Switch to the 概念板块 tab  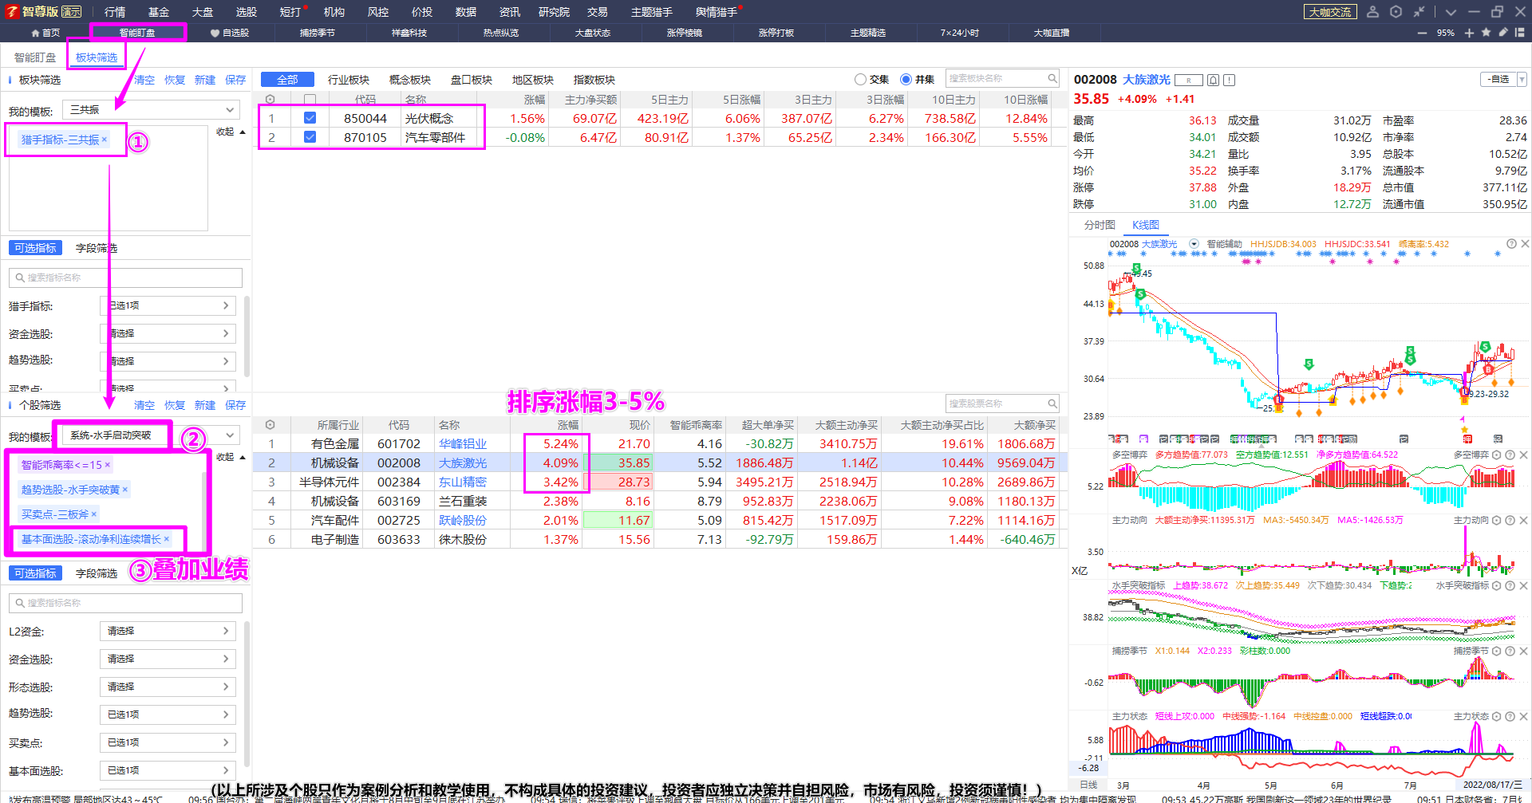[x=410, y=80]
